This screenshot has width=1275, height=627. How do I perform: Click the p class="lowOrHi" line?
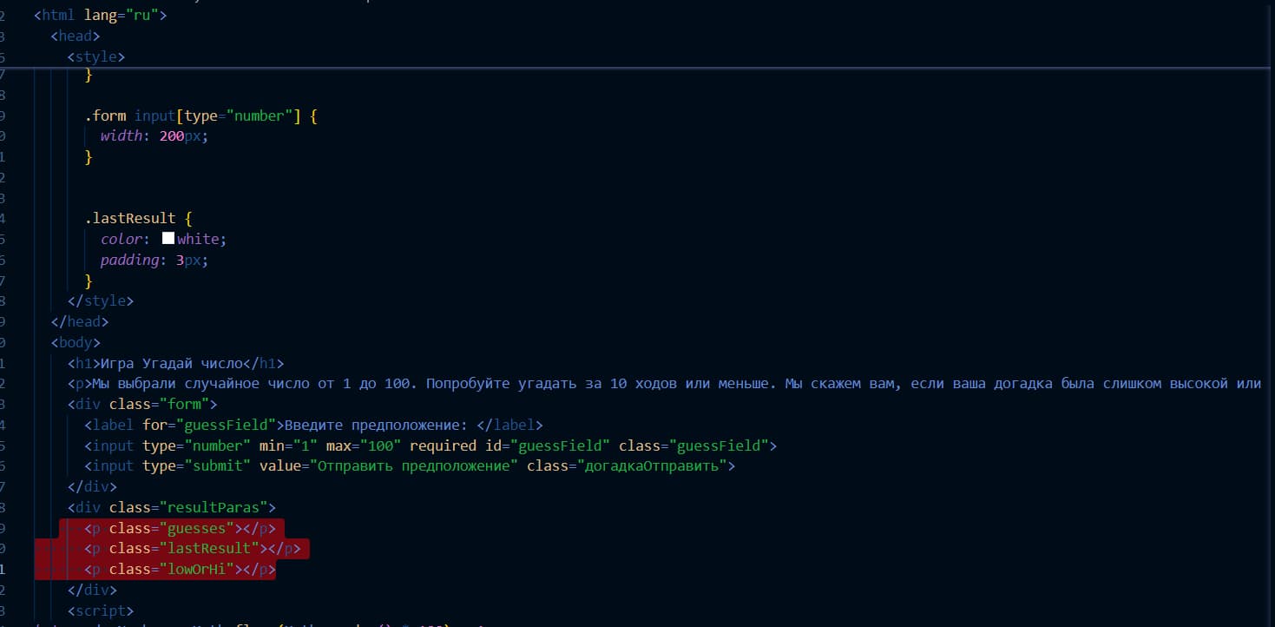(x=180, y=571)
